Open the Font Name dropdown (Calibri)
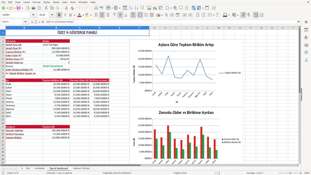 click(x=33, y=15)
